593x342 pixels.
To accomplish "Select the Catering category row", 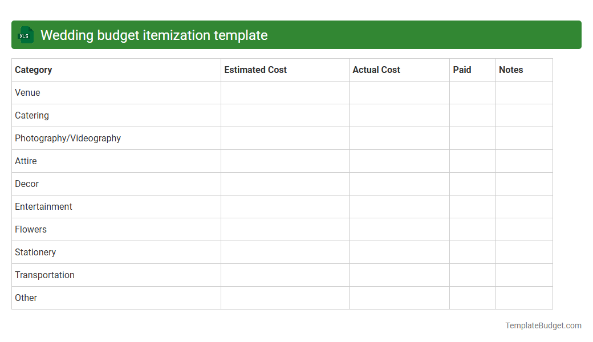I will tap(32, 115).
